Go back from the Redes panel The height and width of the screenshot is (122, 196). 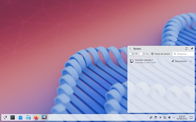[130, 49]
